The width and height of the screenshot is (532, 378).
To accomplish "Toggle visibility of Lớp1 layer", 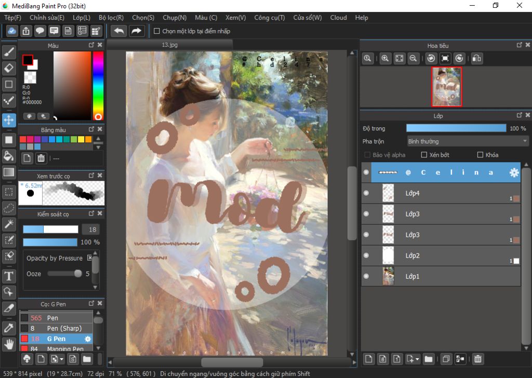I will (x=366, y=276).
